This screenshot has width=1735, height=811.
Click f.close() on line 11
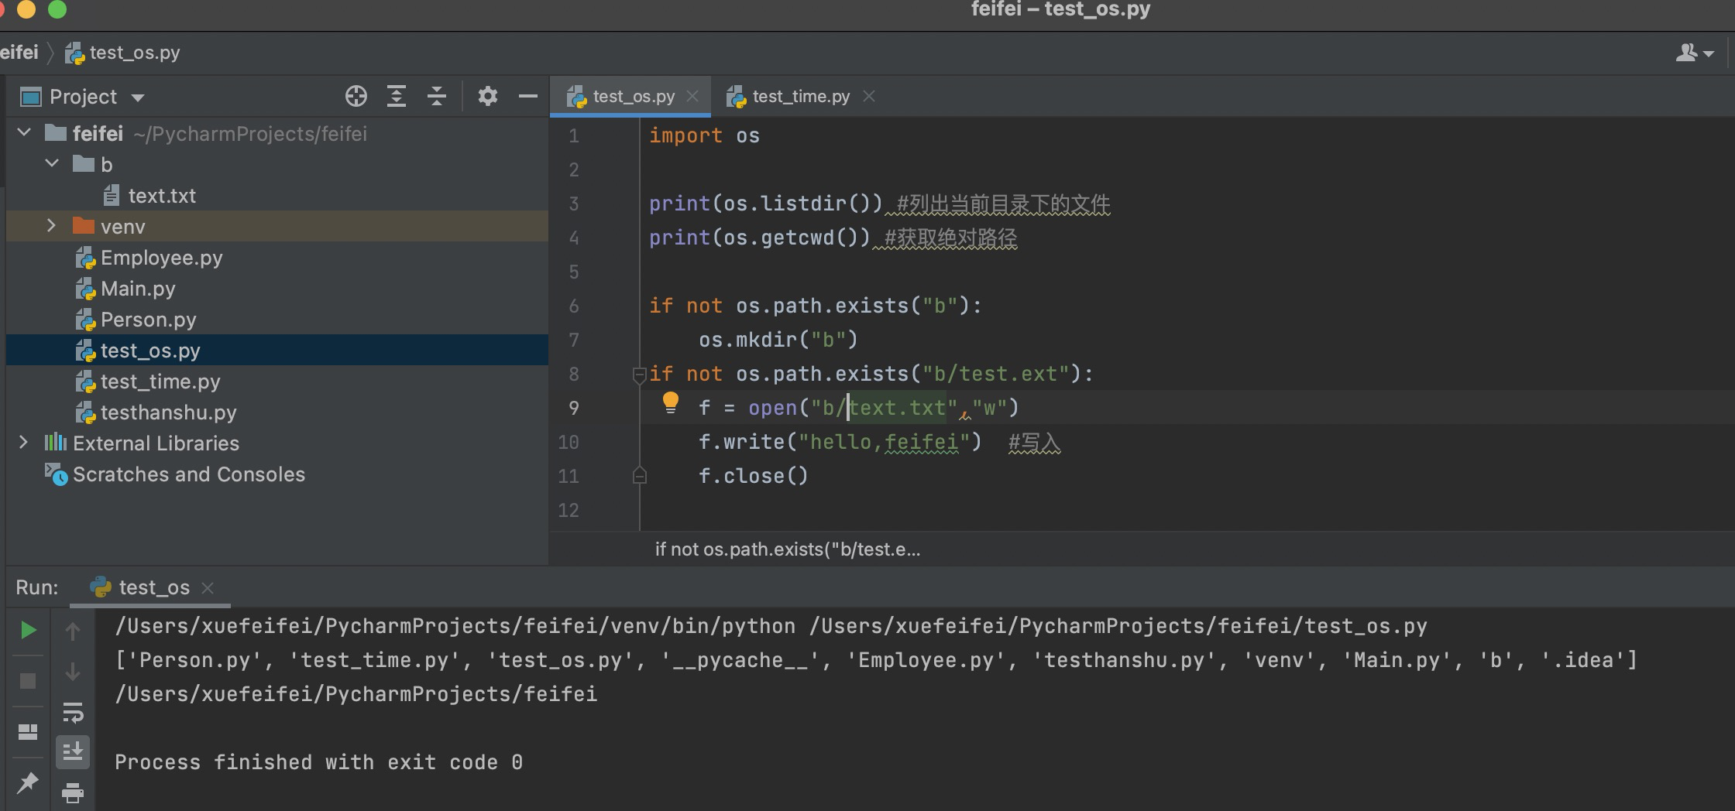click(x=753, y=476)
